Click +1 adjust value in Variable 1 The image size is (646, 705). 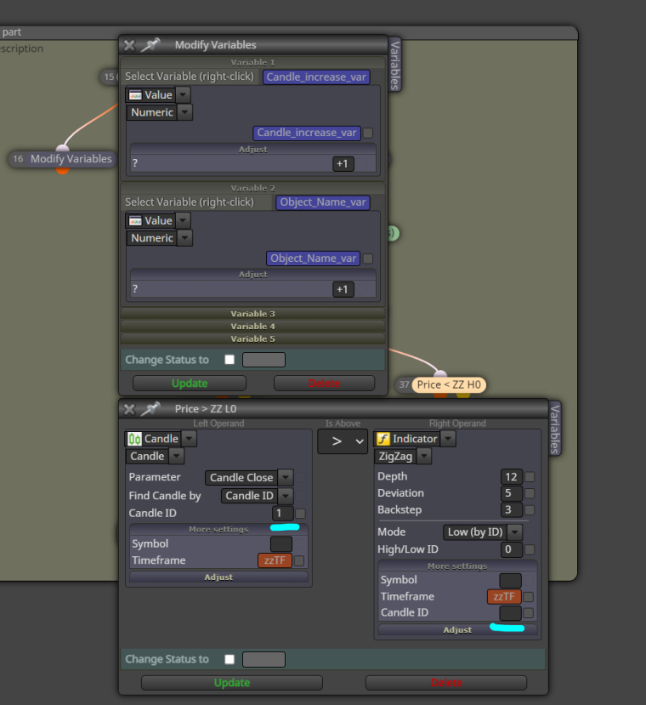343,164
